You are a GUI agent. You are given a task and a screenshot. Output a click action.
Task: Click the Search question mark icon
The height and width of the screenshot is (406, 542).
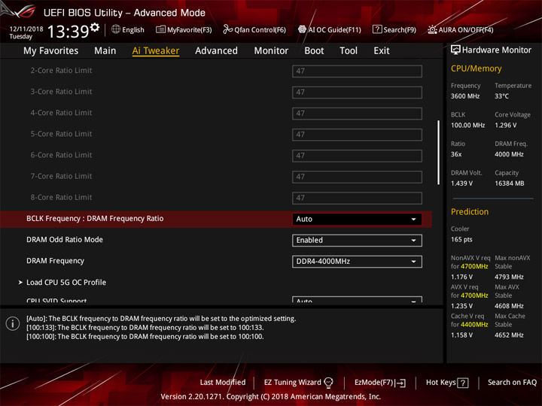377,29
